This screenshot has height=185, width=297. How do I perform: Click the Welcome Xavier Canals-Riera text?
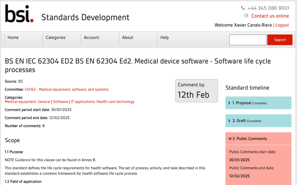[243, 25]
